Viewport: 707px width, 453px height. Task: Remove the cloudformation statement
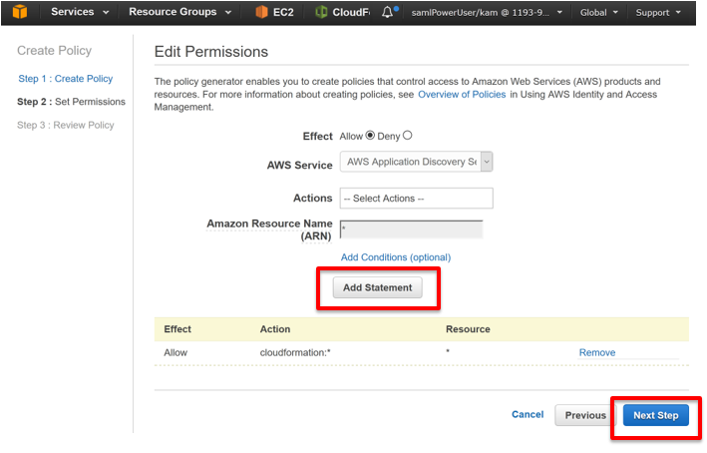tap(597, 352)
